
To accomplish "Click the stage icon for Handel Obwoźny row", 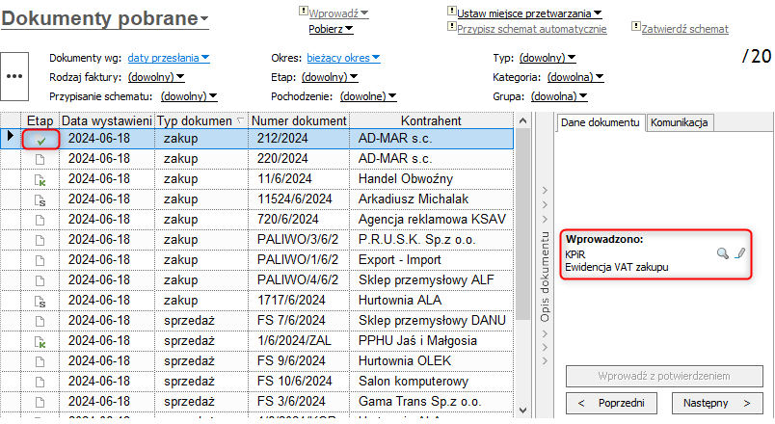I will tap(40, 180).
